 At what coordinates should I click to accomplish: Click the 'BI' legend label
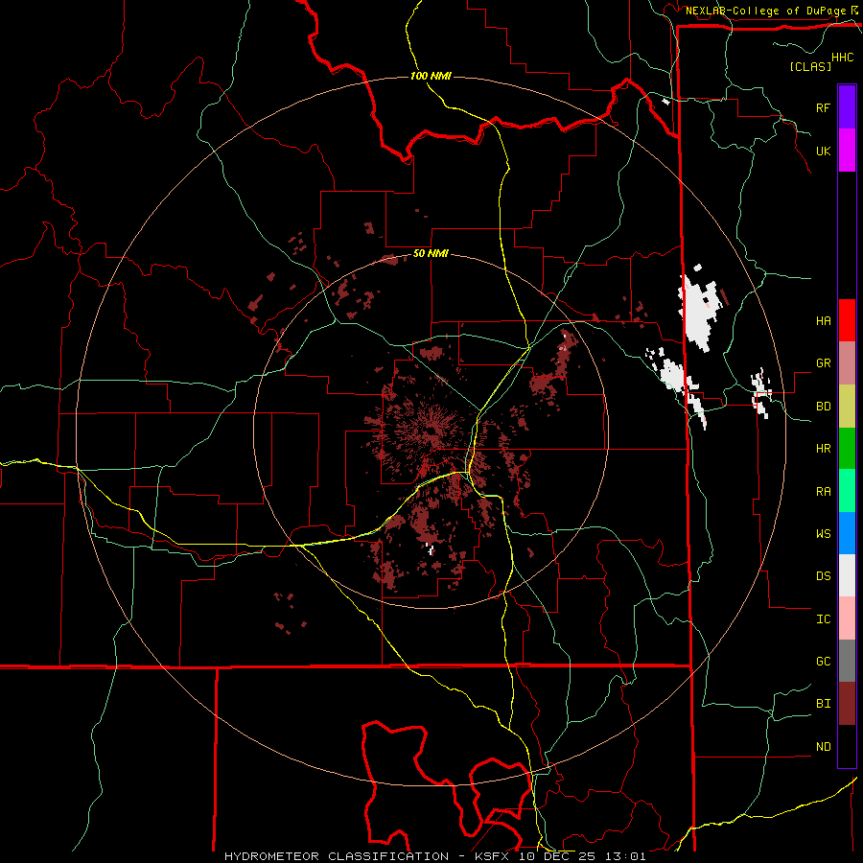823,704
